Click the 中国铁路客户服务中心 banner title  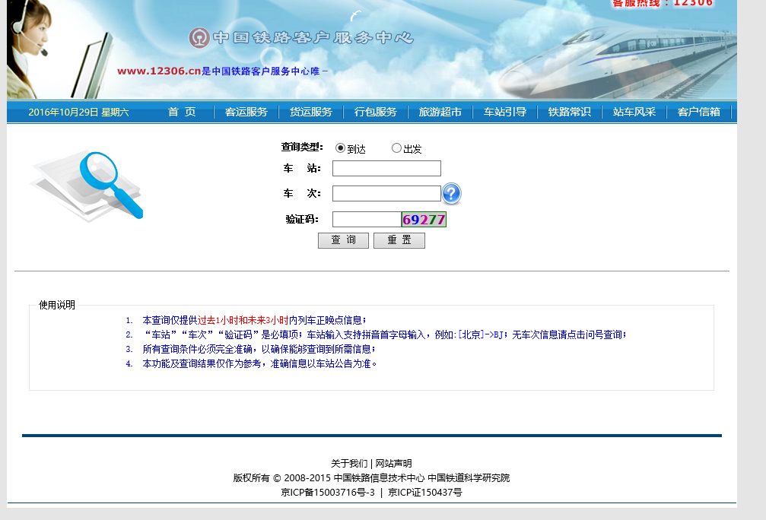[x=313, y=37]
